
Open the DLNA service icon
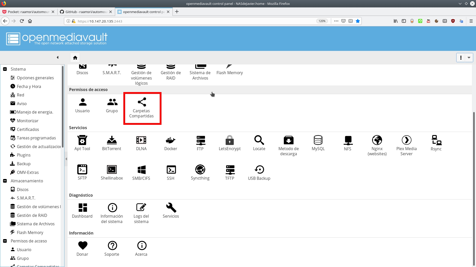point(141,143)
